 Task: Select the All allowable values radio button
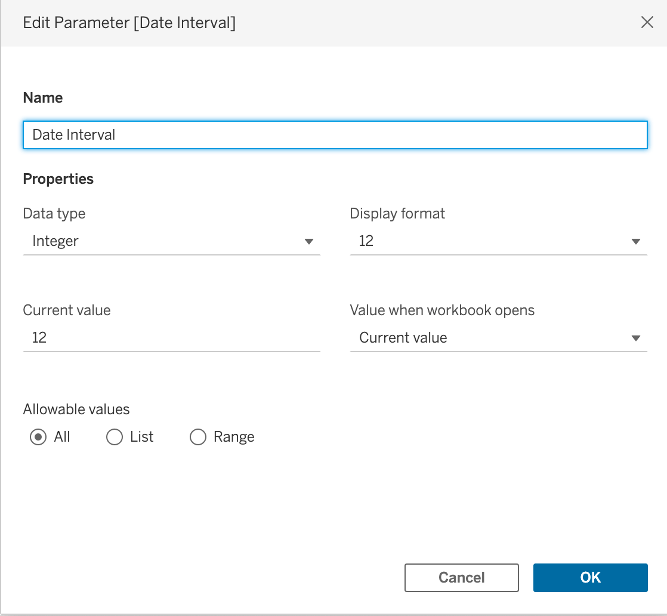pos(38,437)
